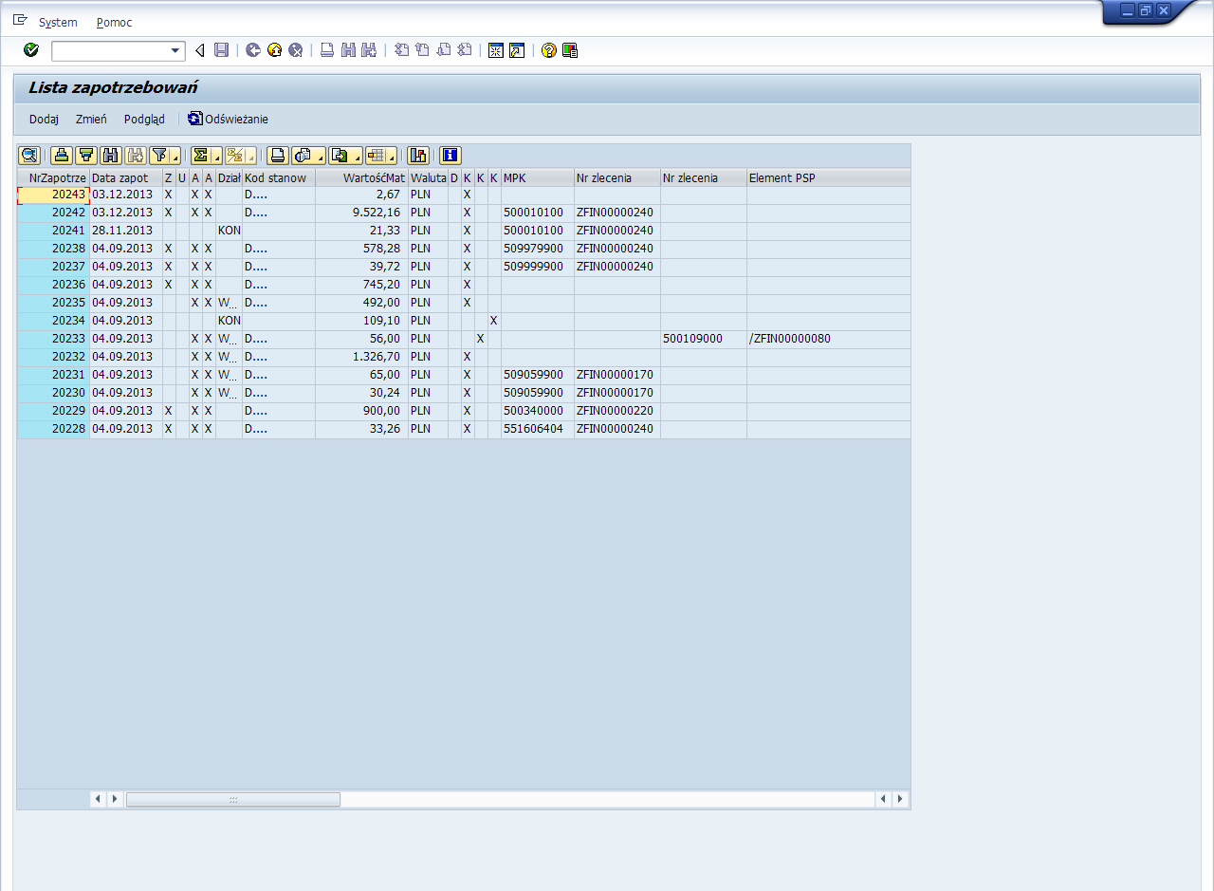This screenshot has width=1214, height=891.
Task: Go to the last page icon
Action: (x=464, y=50)
